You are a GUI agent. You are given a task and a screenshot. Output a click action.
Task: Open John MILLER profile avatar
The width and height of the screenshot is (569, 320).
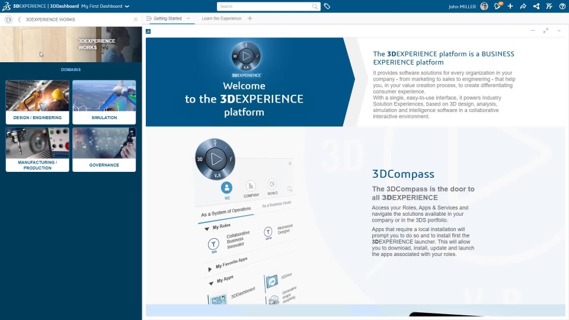click(484, 6)
